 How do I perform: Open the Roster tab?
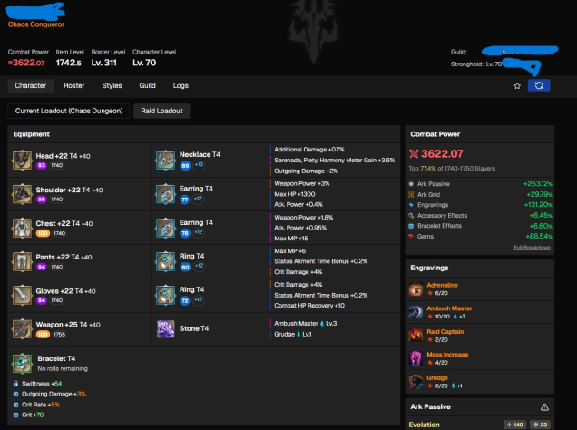(x=74, y=85)
